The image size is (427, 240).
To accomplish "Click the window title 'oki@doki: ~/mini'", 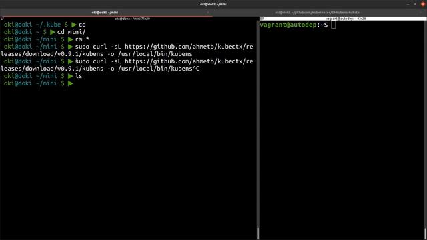I will [x=213, y=4].
